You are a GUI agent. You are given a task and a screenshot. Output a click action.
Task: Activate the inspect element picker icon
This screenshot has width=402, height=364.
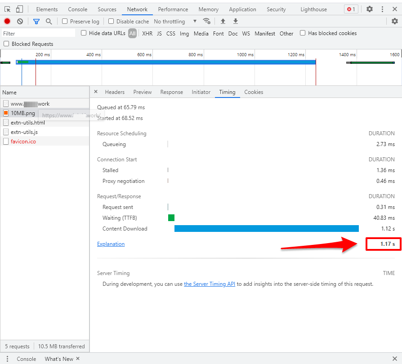tap(8, 9)
